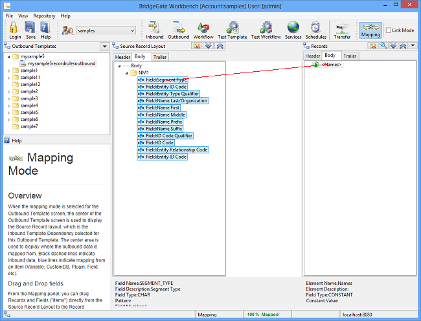
Task: Expand the sample2 folder
Action: [9, 92]
